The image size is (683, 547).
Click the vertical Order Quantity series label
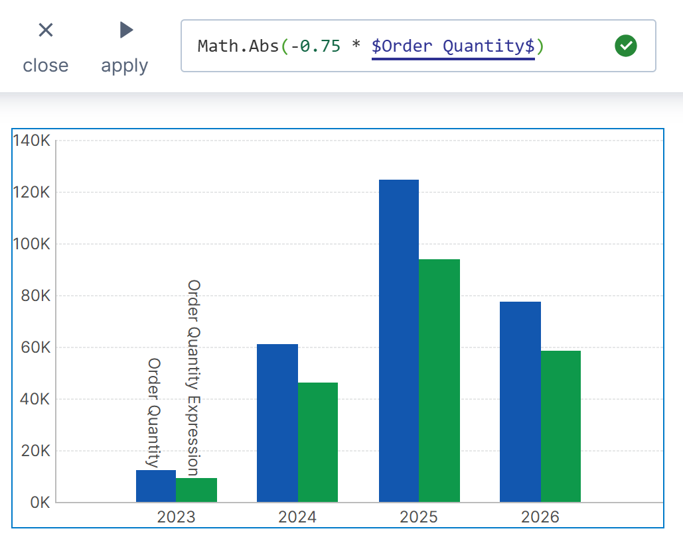(154, 412)
